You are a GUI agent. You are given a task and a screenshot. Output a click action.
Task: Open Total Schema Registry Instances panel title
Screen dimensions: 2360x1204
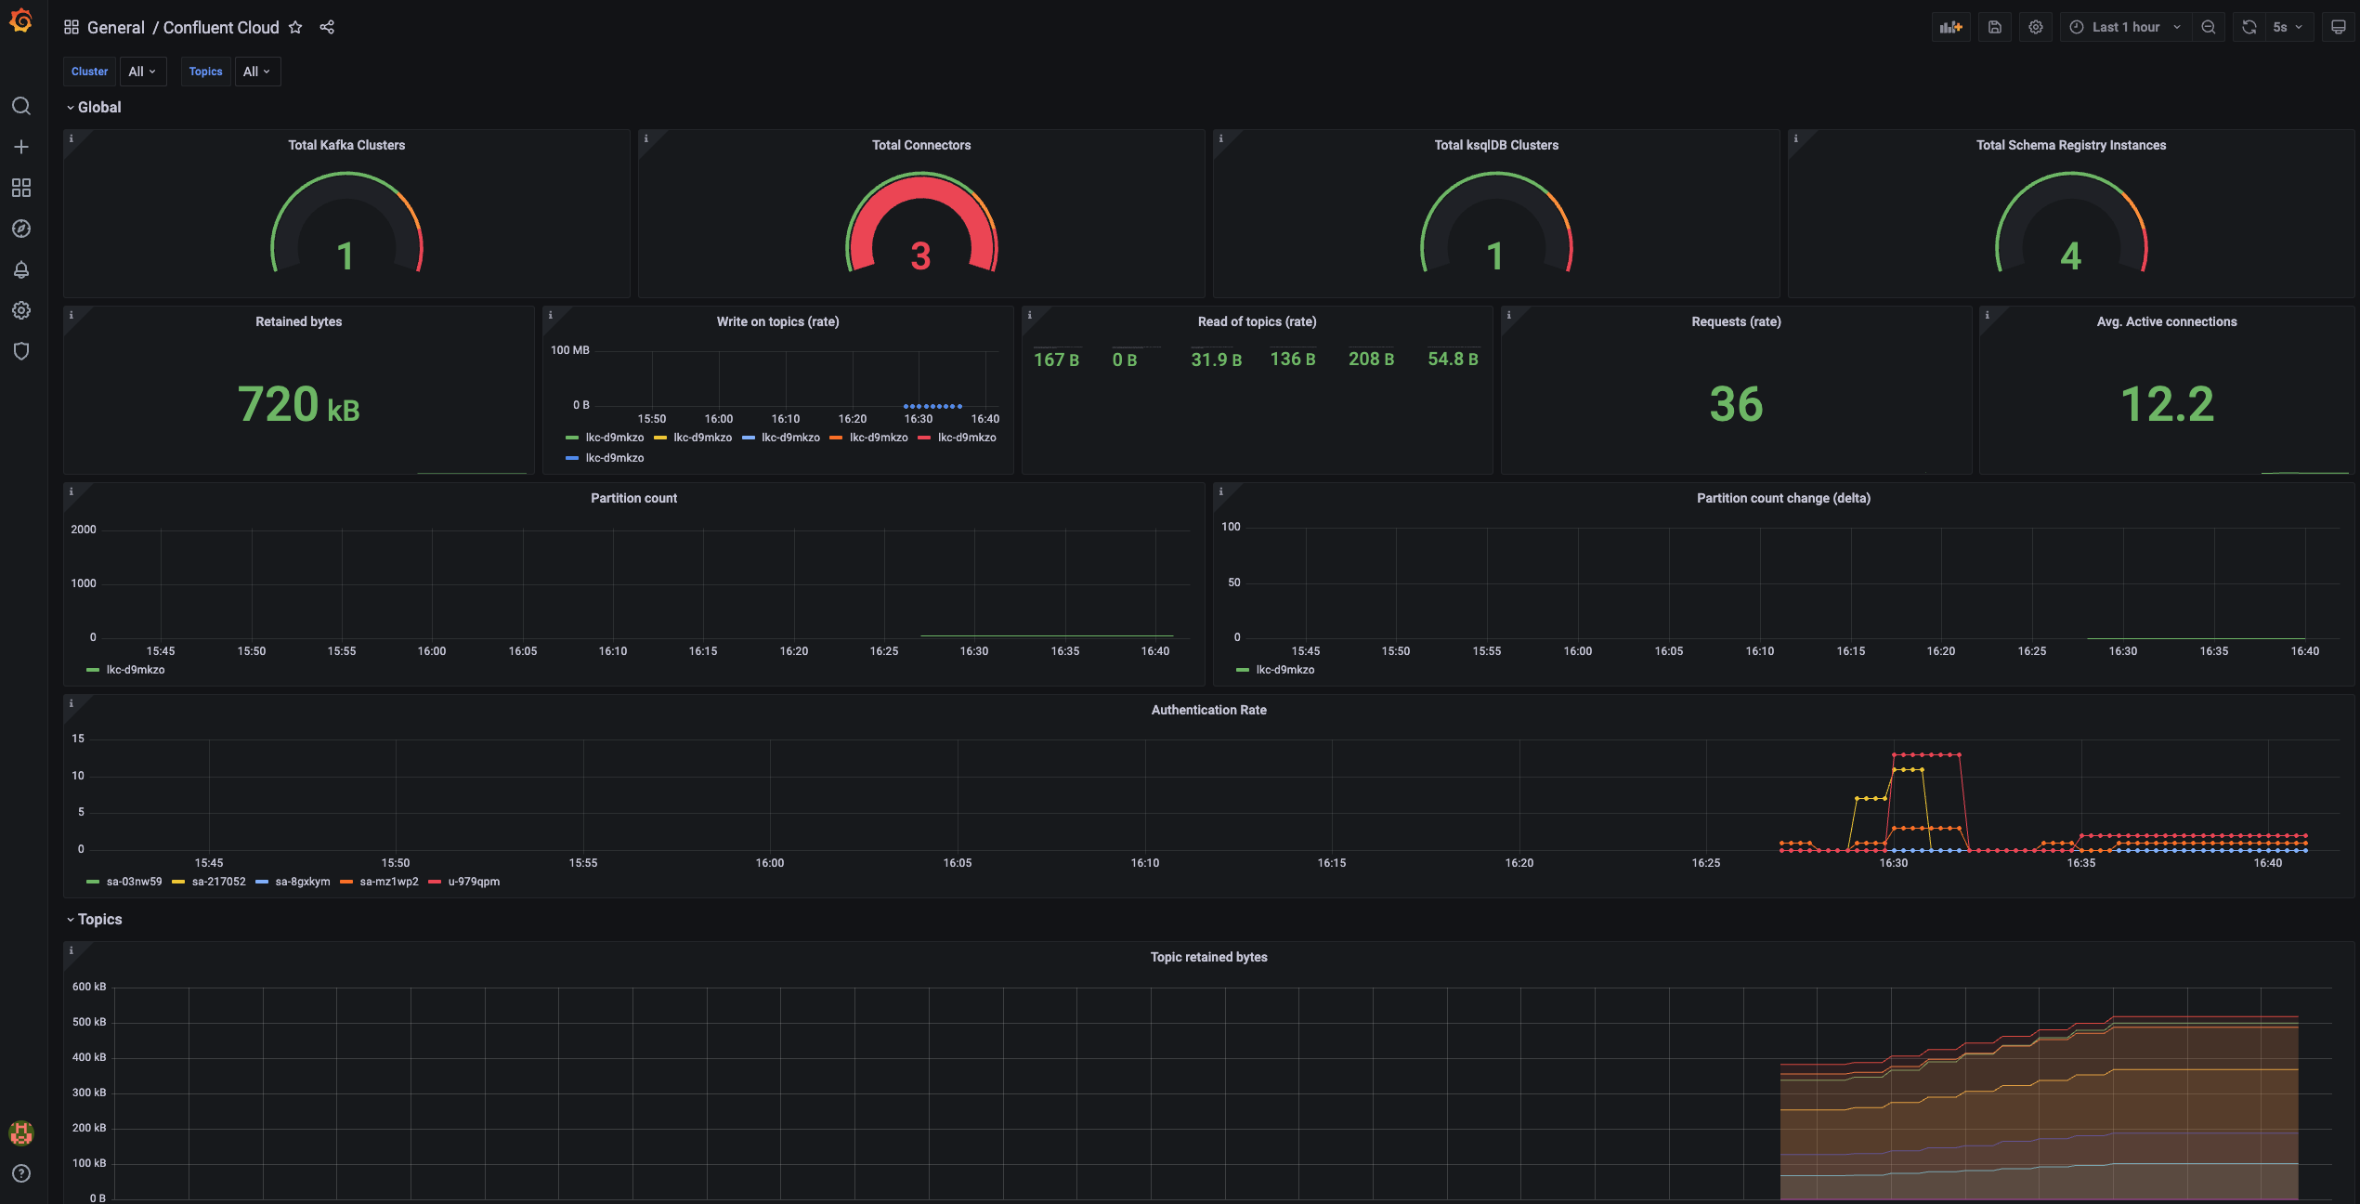2070,145
